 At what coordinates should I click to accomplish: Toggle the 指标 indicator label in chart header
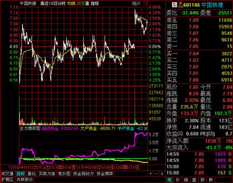pos(95,3)
